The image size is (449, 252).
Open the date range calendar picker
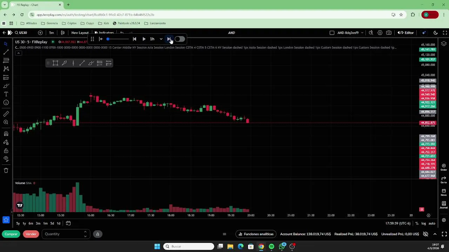pos(68,223)
